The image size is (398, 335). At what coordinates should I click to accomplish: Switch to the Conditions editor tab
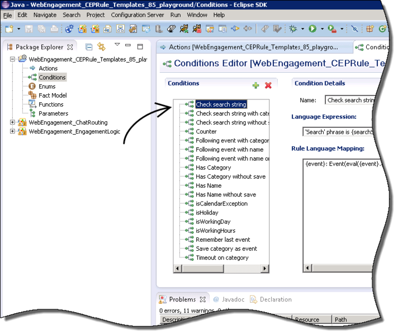click(x=372, y=47)
